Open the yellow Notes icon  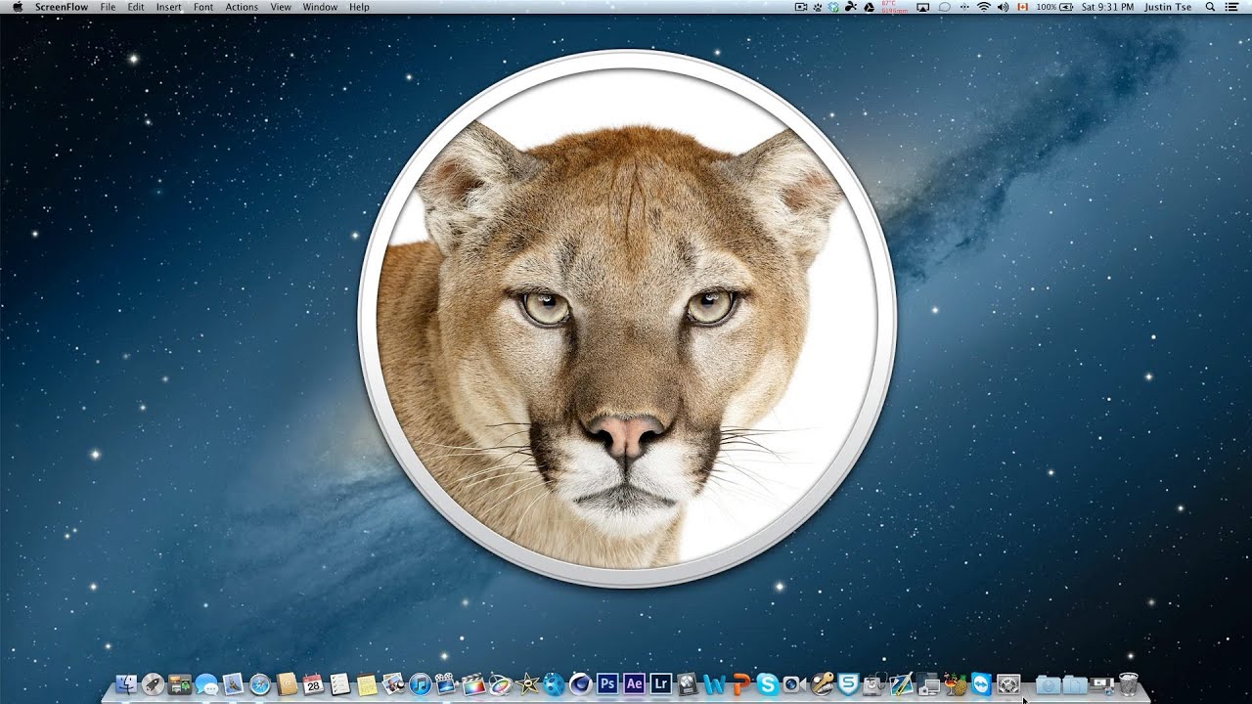[x=367, y=684]
